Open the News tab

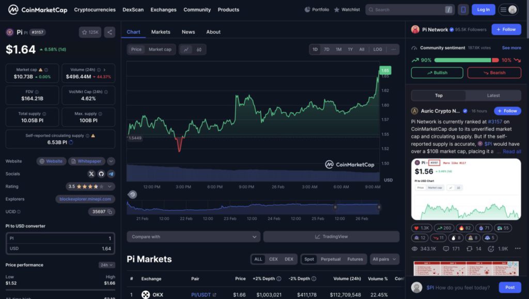(188, 32)
